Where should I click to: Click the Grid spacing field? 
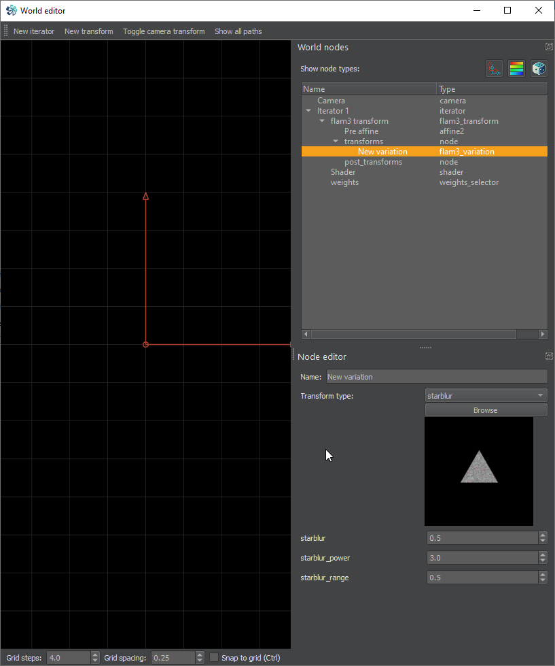point(173,658)
